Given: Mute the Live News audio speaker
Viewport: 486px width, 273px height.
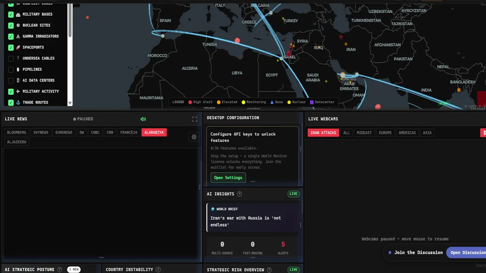Looking at the screenshot, I should tap(143, 119).
